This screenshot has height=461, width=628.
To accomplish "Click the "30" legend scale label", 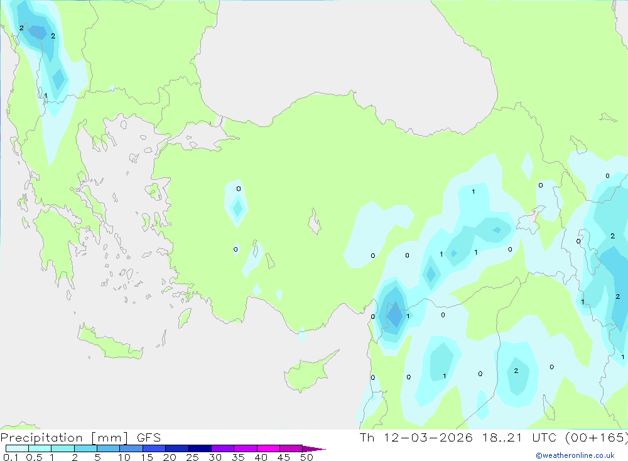I will (215, 457).
